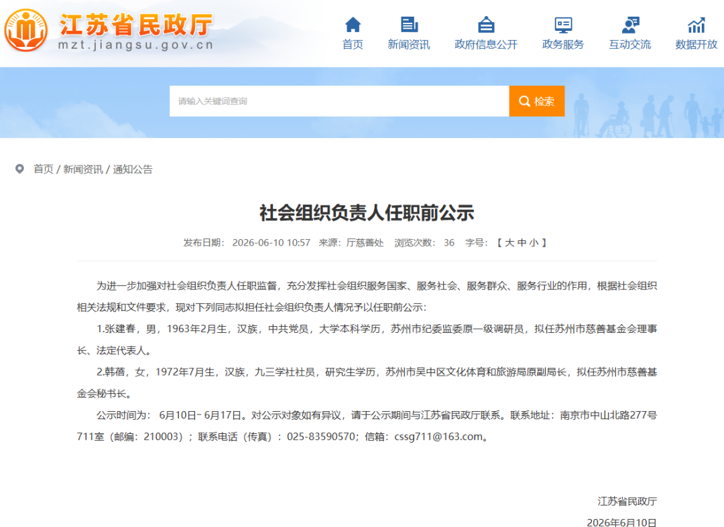Click the closing date 2026年6月10日
The width and height of the screenshot is (724, 527).
point(621,522)
